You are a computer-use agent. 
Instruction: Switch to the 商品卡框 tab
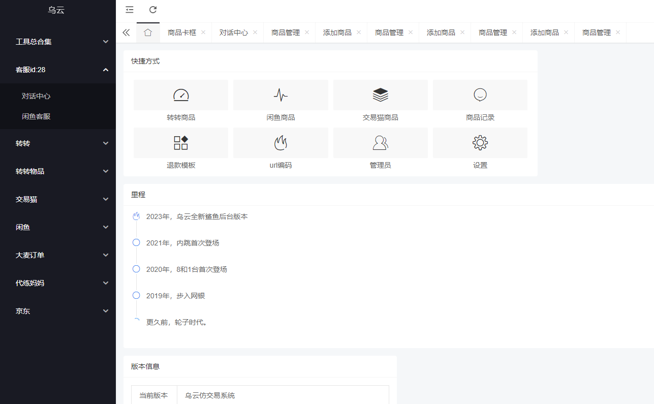[182, 33]
